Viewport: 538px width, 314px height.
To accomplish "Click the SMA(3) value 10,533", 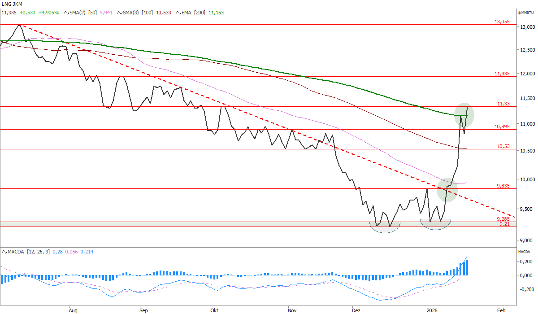I will point(163,13).
